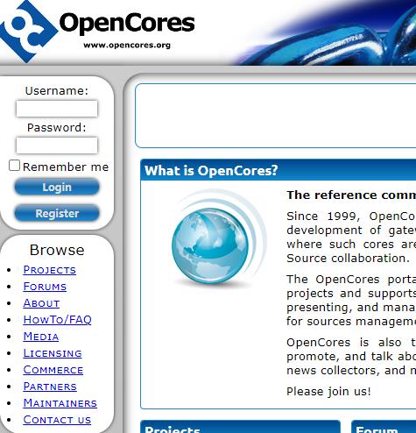Screen dimensions: 416x433
Task: Click the empty banner box above What is OpenCores
Action: click(x=276, y=116)
